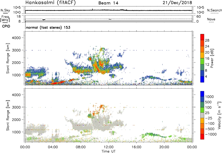Screen dimensions: 222x153
Task: Click the '500' velocity colorbar tick
Action: point(209,102)
